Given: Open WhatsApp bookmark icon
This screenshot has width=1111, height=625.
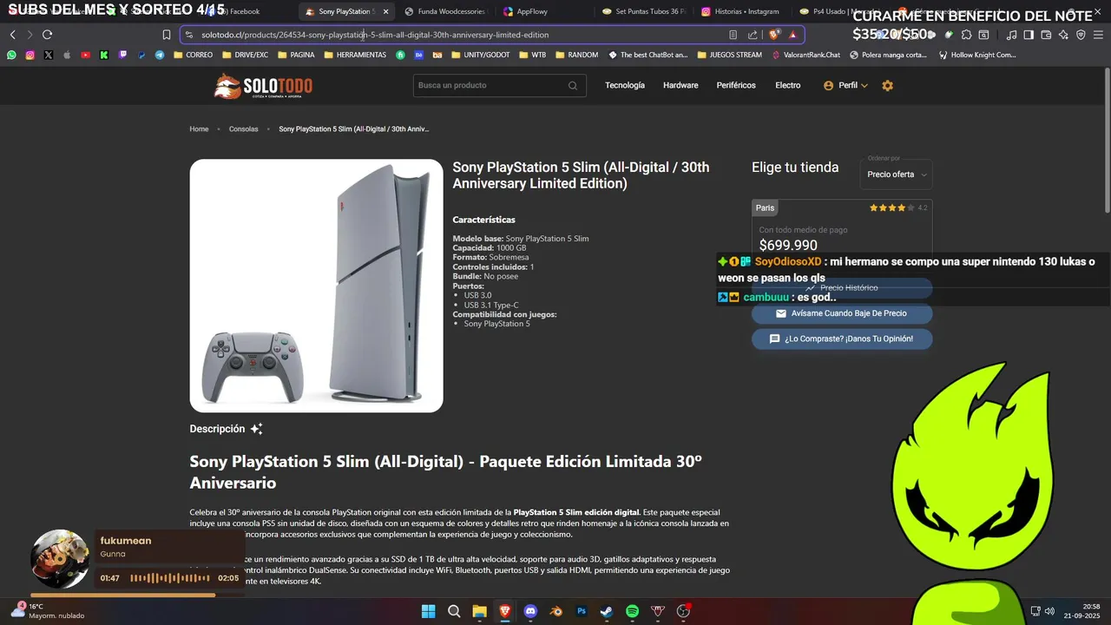Looking at the screenshot, I should [11, 55].
